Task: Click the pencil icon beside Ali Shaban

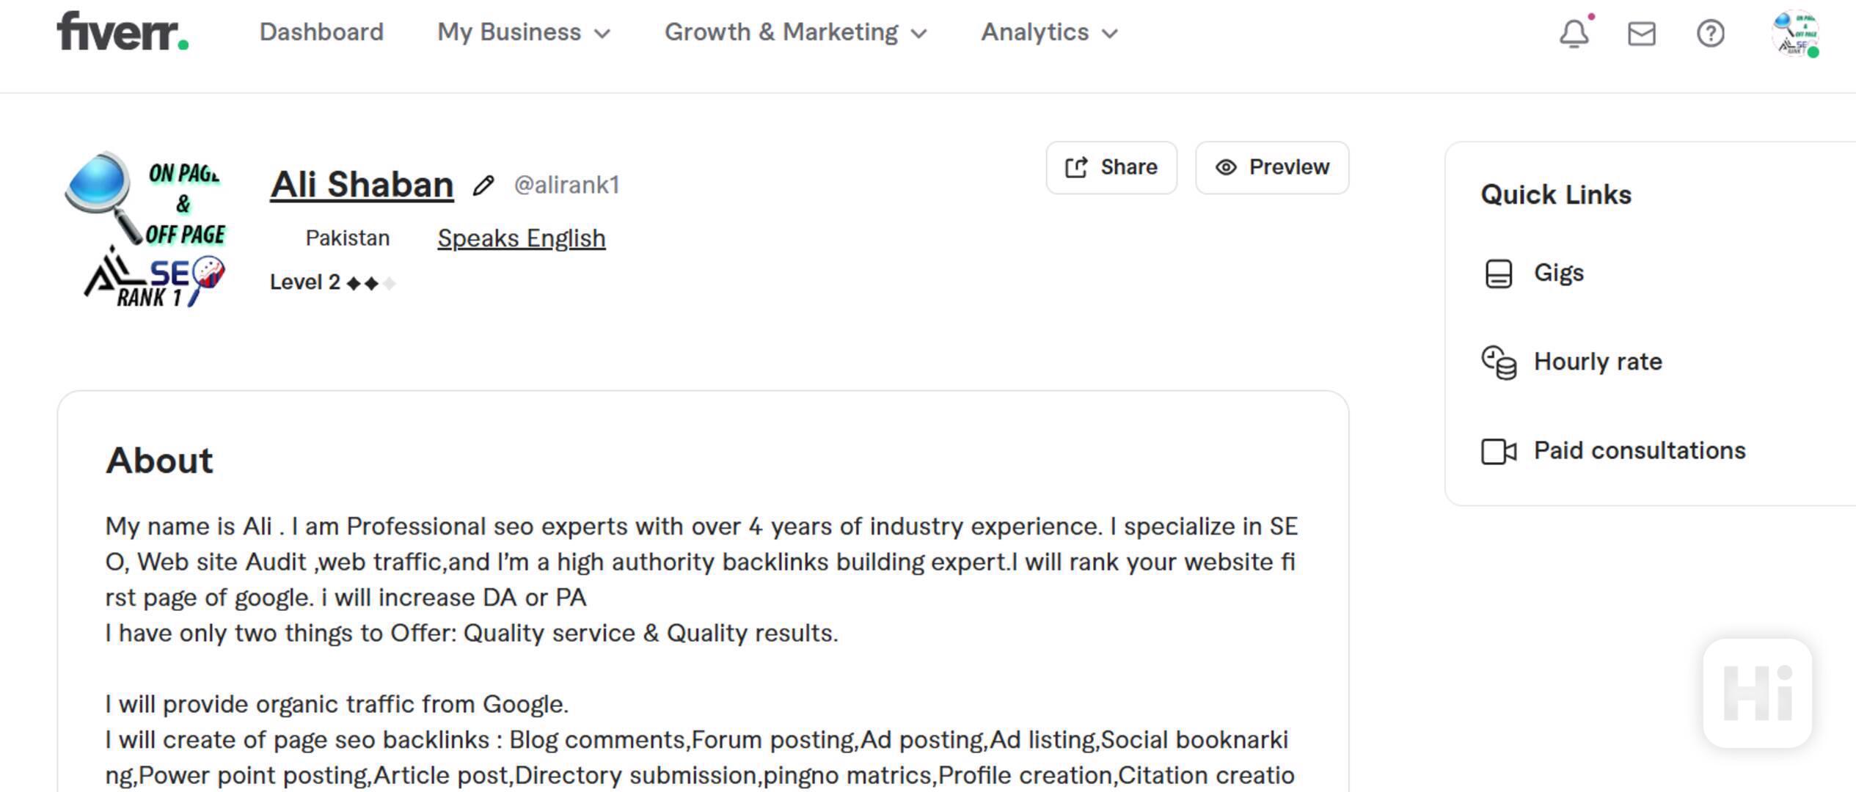Action: coord(483,186)
